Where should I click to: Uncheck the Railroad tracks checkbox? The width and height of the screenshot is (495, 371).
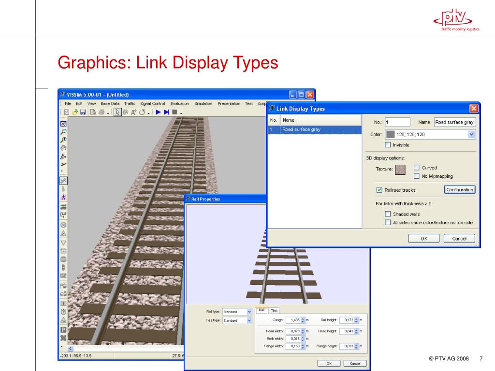379,190
